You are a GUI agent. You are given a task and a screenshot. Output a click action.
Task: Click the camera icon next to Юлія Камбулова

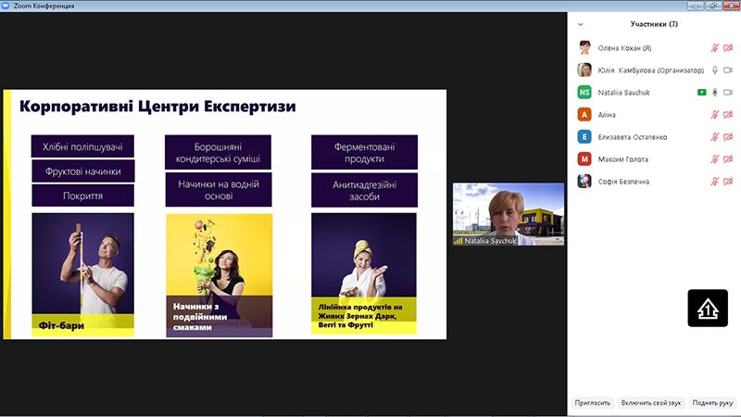pyautogui.click(x=728, y=70)
